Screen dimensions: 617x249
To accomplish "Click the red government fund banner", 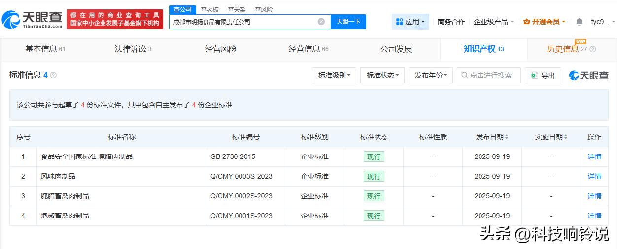I will (115, 20).
